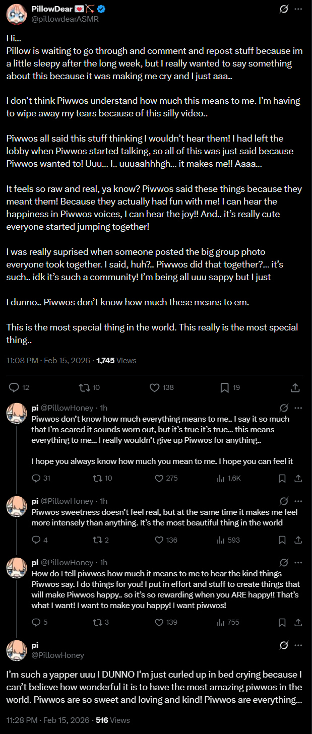Open PillowDear's profile avatar

coord(16,14)
